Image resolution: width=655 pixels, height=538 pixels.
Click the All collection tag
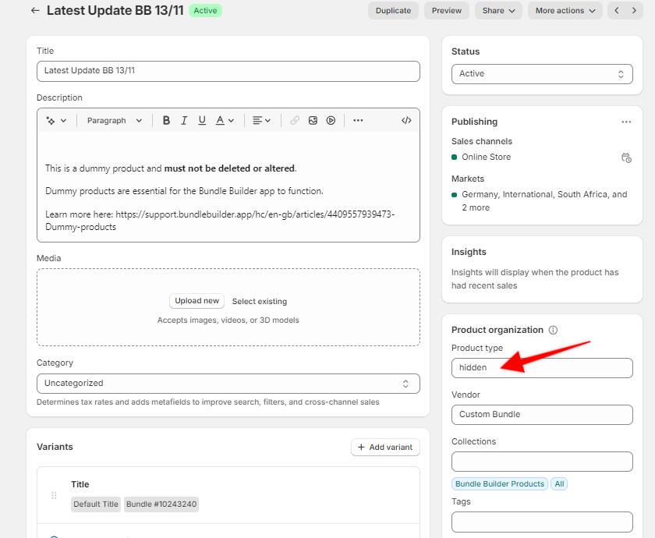click(x=559, y=483)
